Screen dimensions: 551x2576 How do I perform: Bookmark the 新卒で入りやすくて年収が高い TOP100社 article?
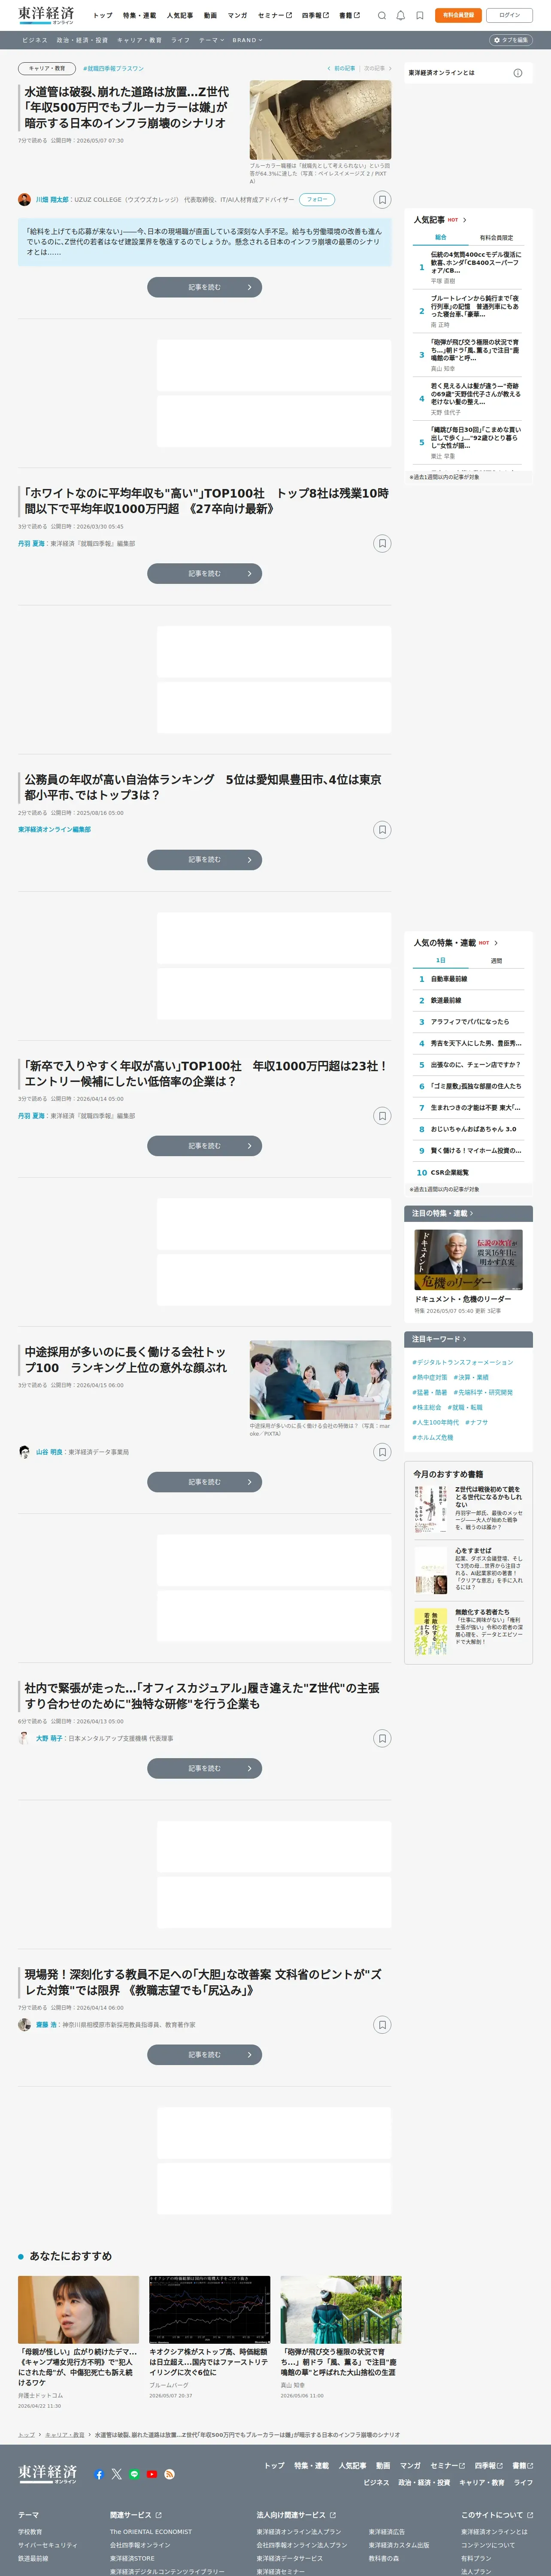(382, 1115)
